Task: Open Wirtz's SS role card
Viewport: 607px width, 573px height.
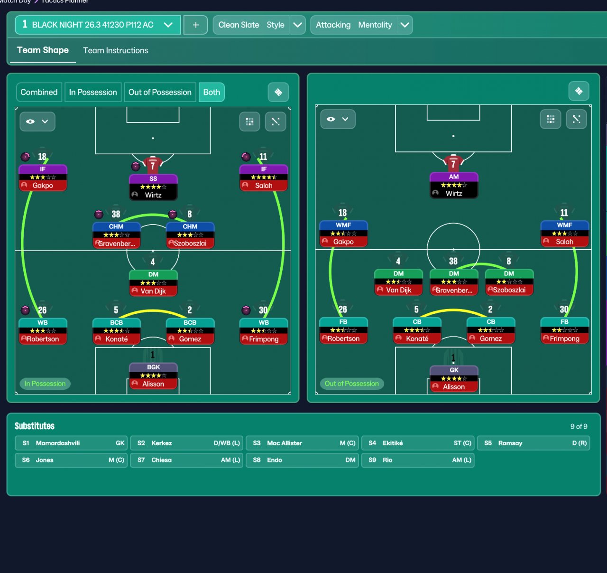Action: pos(153,187)
